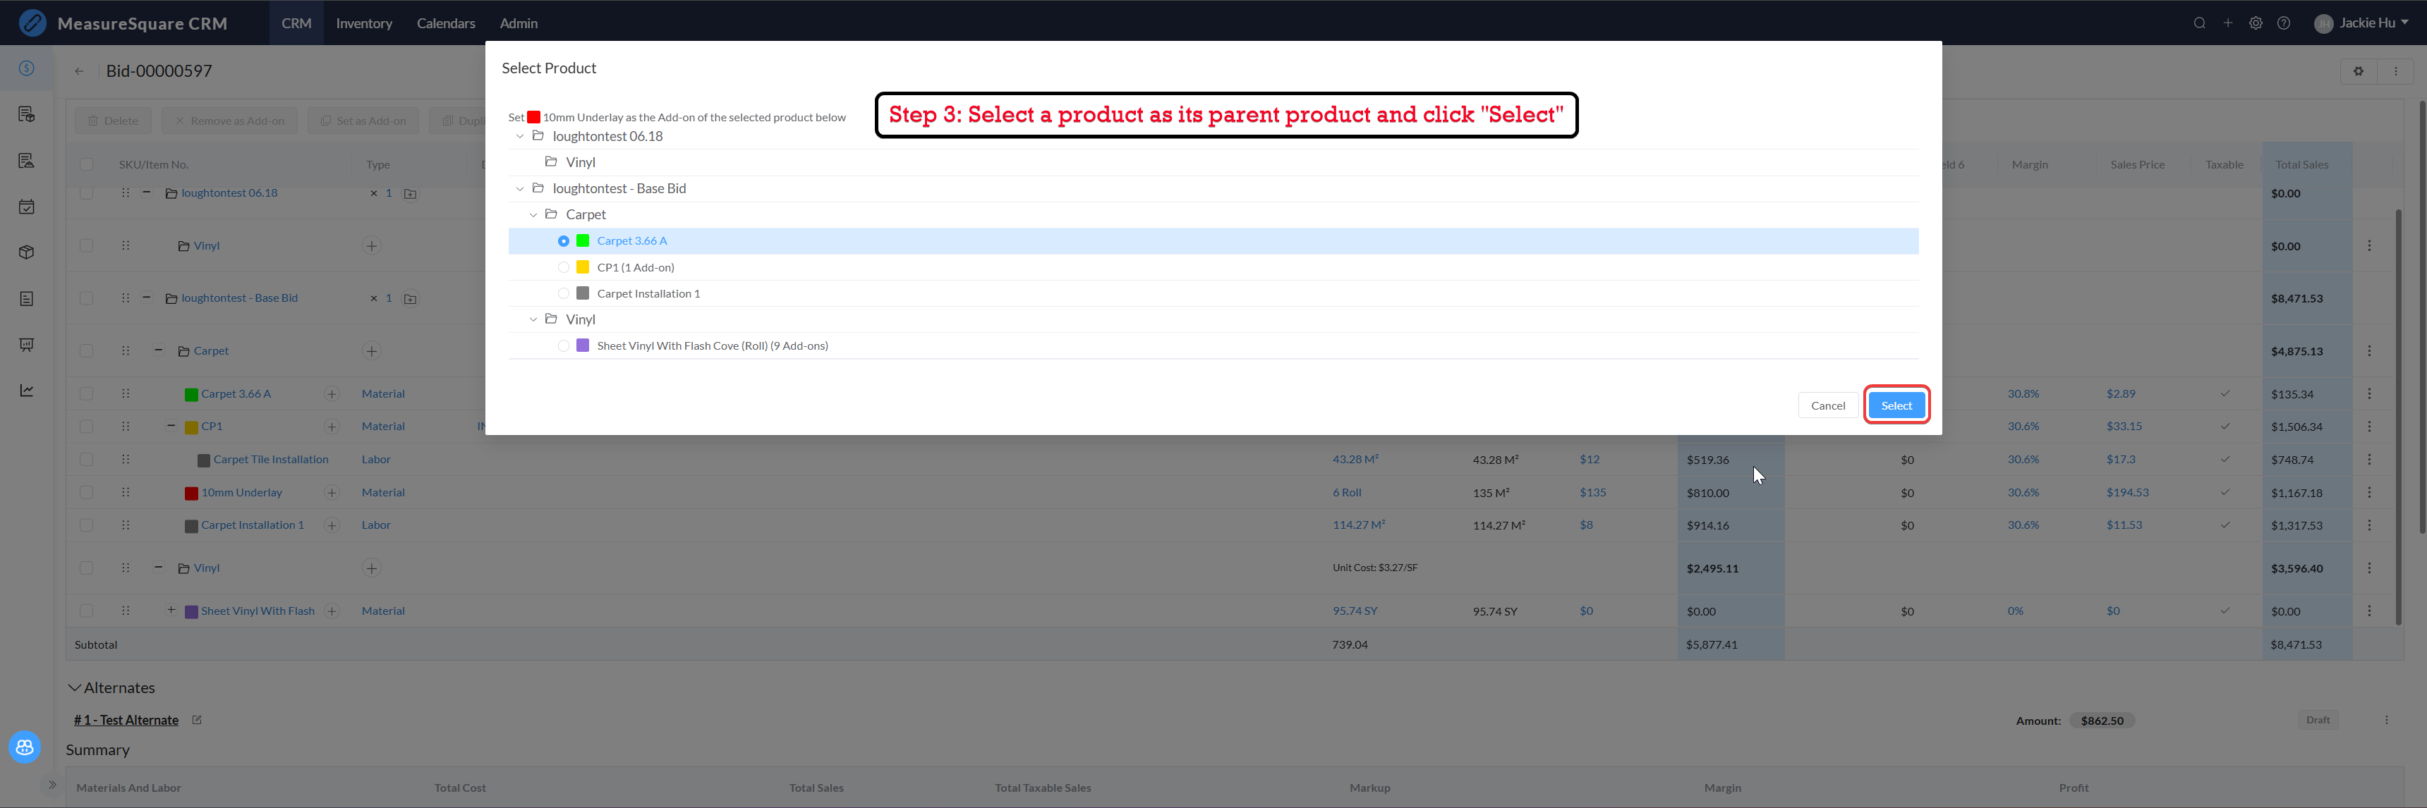Open the calendar icon in left sidebar
This screenshot has height=808, width=2427.
click(x=26, y=207)
